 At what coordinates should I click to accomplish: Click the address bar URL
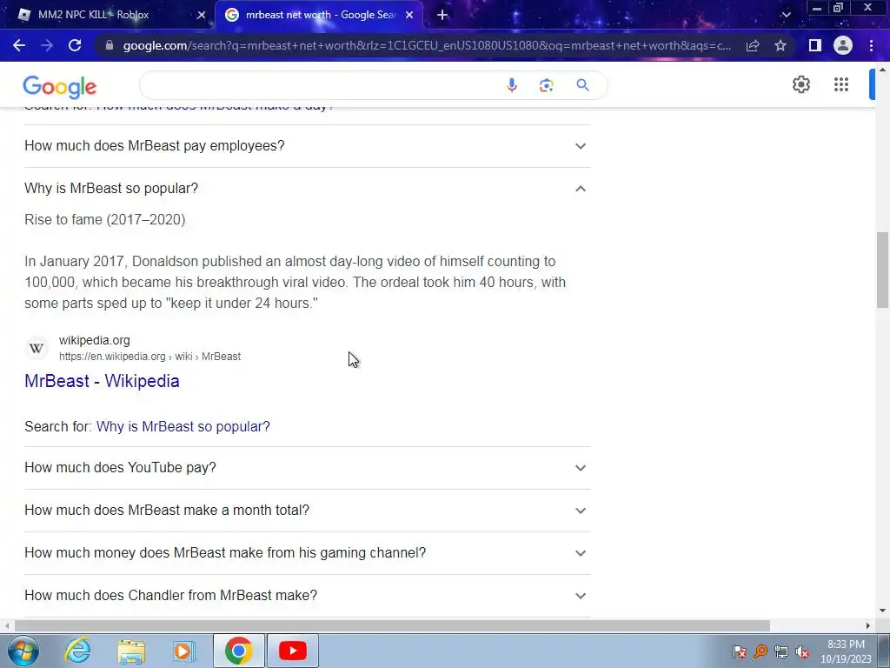[426, 45]
